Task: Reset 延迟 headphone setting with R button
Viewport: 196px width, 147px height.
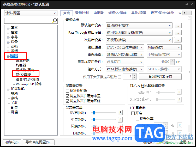Action: pos(179,100)
